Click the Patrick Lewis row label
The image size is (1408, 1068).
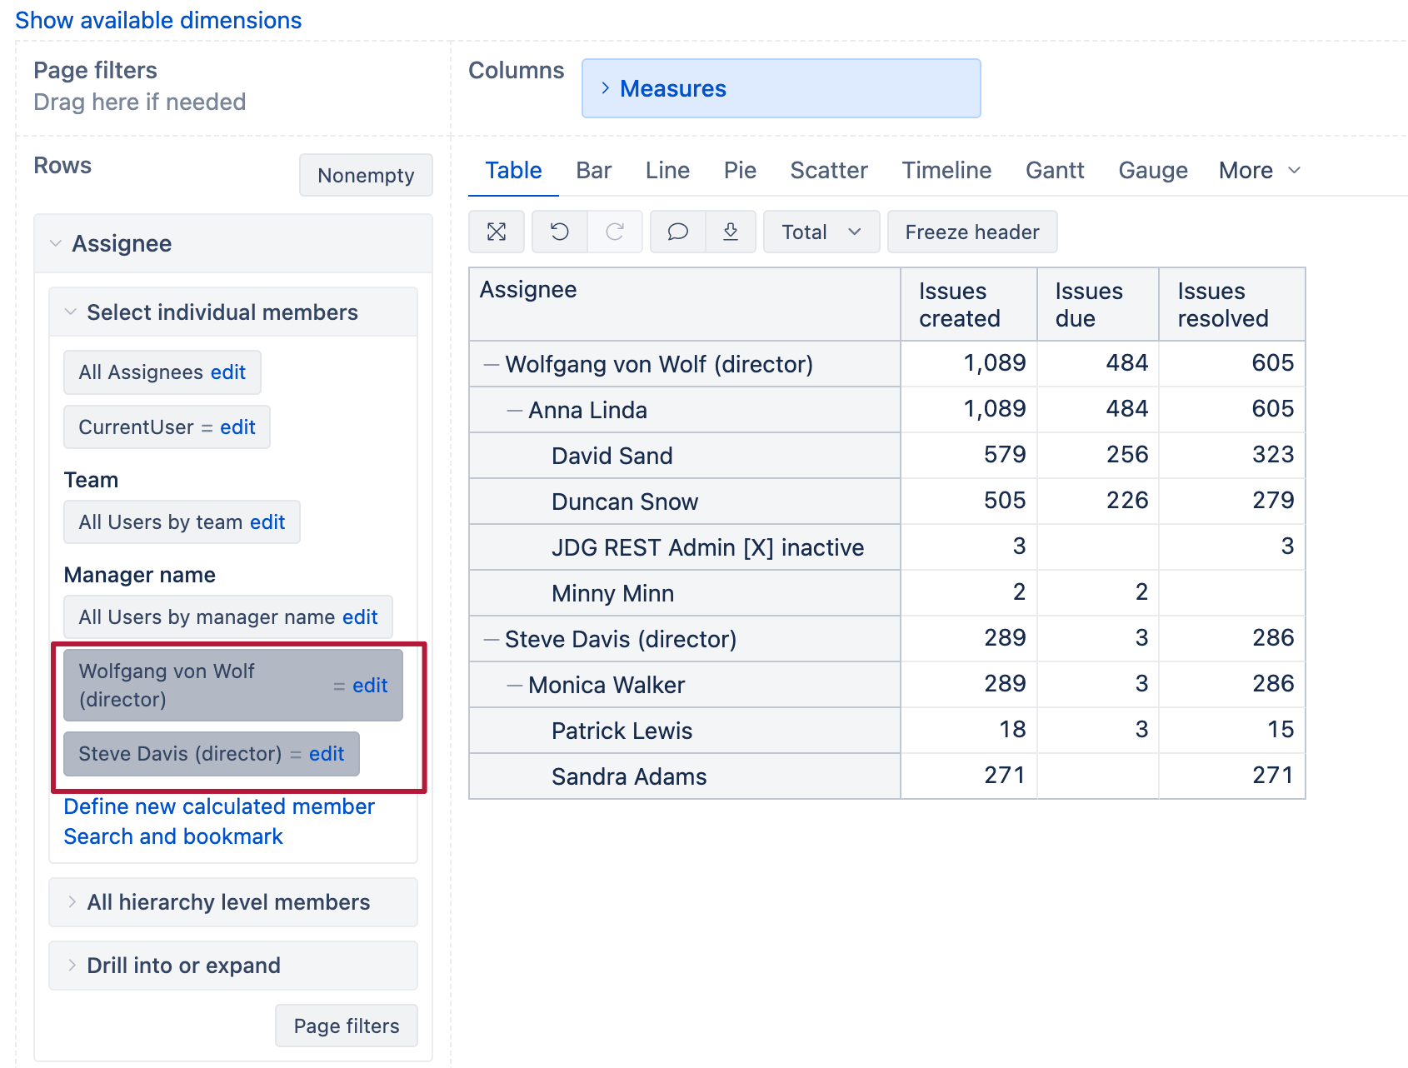[622, 731]
